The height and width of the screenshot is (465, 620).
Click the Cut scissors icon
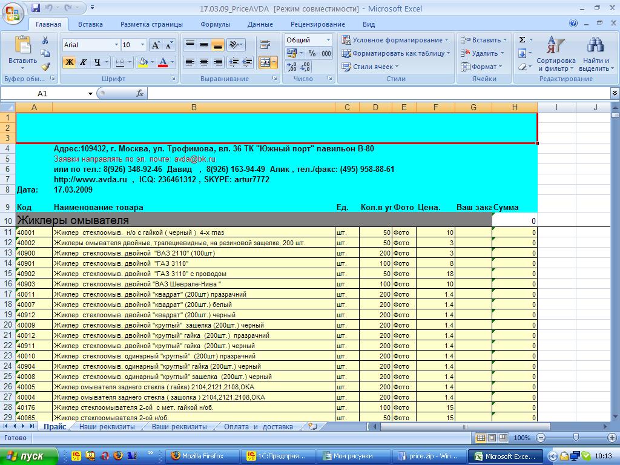tap(45, 40)
